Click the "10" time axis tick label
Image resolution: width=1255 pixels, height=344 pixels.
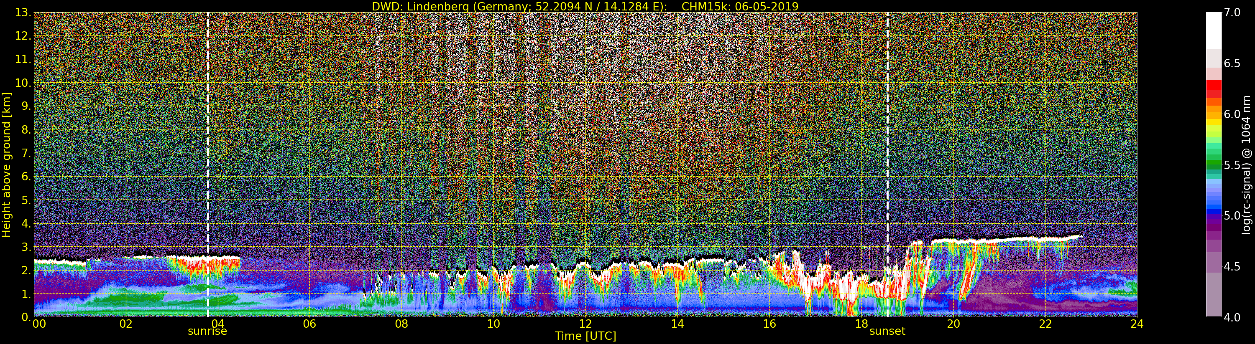[493, 324]
